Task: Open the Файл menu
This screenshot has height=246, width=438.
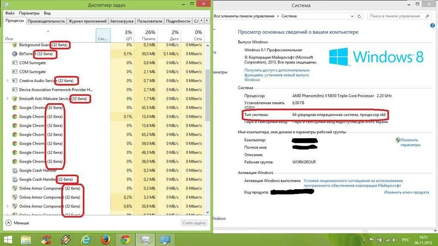Action: pos(10,13)
